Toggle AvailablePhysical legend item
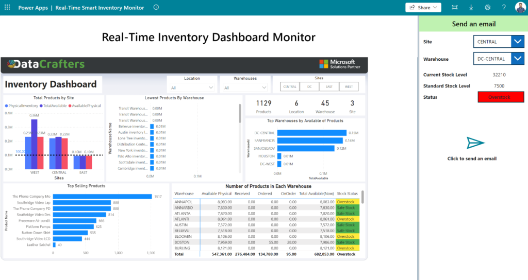 coord(85,106)
